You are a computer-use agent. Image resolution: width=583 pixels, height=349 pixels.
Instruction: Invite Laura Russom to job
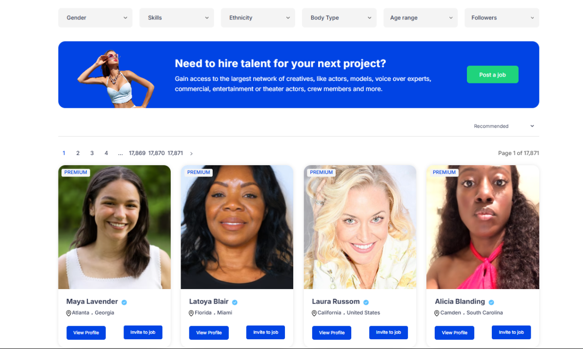(x=388, y=332)
